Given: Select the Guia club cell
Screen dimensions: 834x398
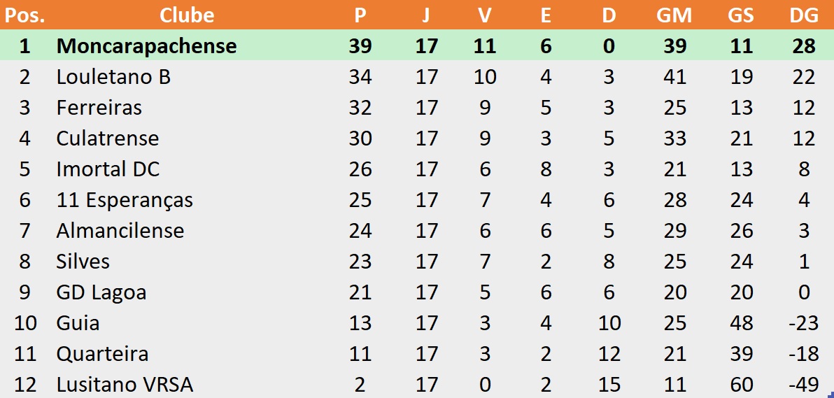Looking at the screenshot, I should 78,323.
